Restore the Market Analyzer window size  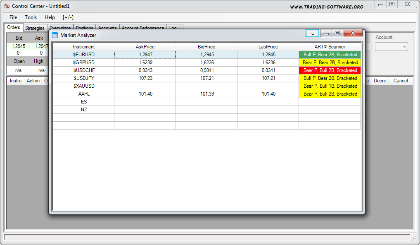click(337, 34)
